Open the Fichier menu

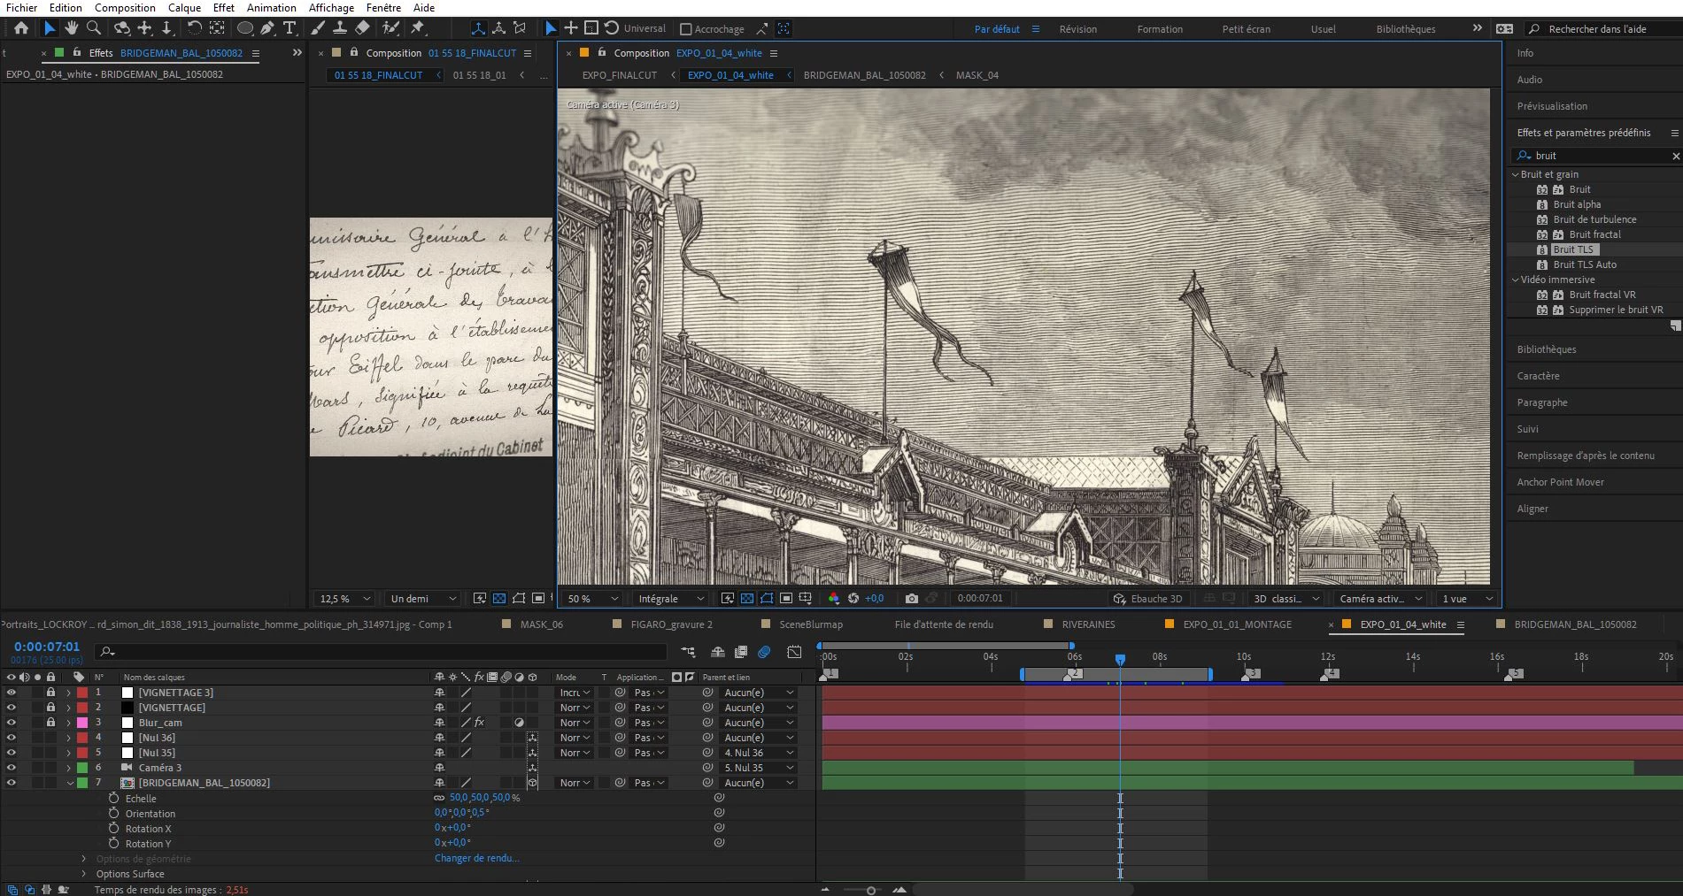click(21, 8)
